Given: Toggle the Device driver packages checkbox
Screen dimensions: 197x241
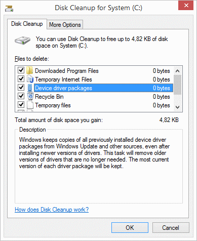Looking at the screenshot, I should click(21, 87).
